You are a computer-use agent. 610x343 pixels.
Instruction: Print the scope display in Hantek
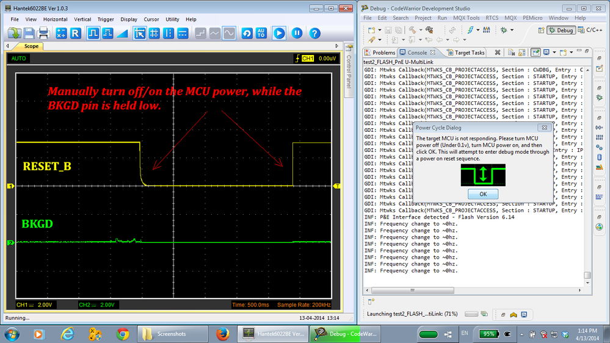[x=43, y=34]
